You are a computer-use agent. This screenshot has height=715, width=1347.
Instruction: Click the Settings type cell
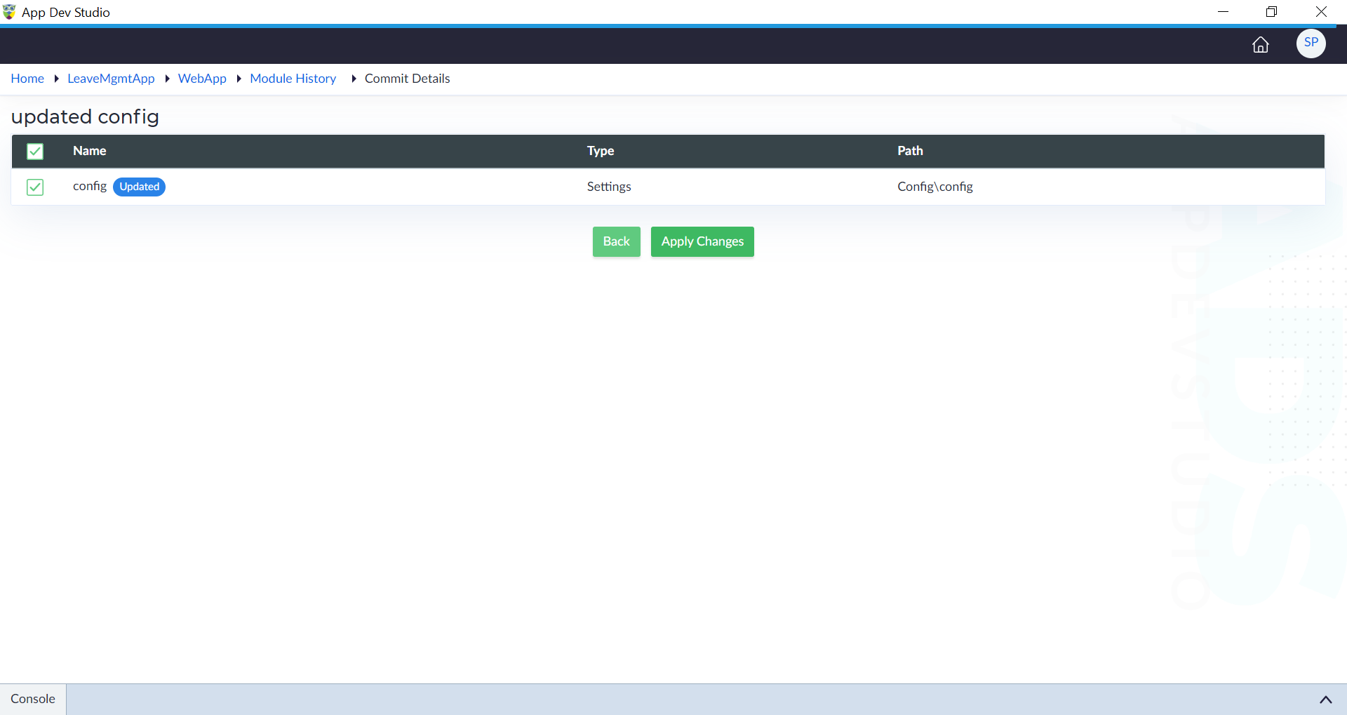[x=609, y=187]
